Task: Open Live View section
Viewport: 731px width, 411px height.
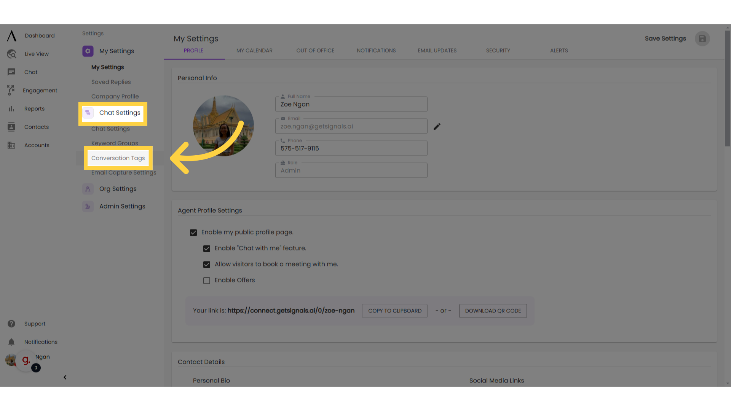Action: (x=36, y=54)
